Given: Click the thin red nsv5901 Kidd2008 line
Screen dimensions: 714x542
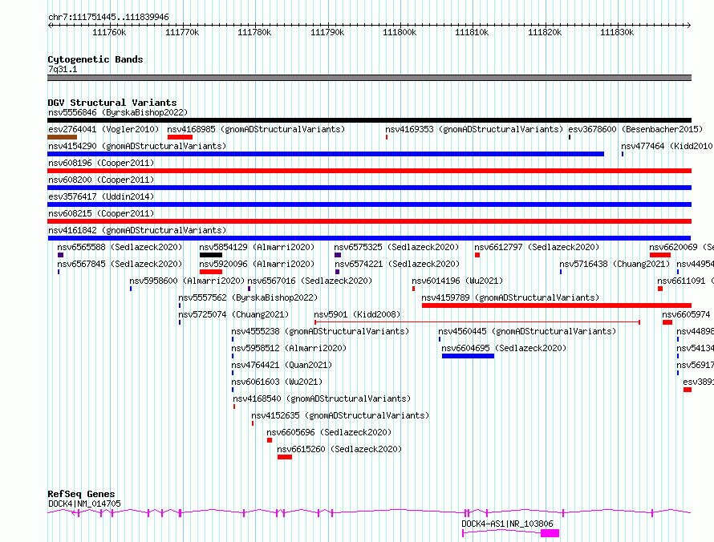Looking at the screenshot, I should [x=477, y=322].
